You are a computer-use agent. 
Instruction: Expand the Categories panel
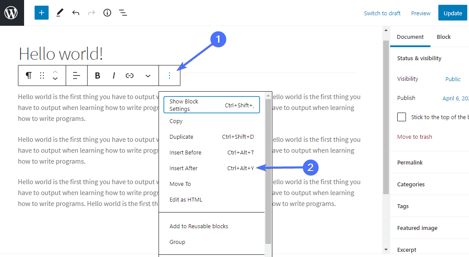[430, 184]
